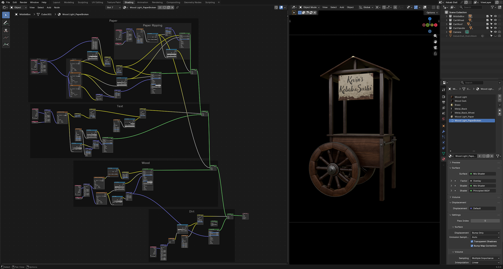Screen dimensions: 503x269
Task: Open the Object Mode dropdown in the viewport
Action: pos(309,7)
